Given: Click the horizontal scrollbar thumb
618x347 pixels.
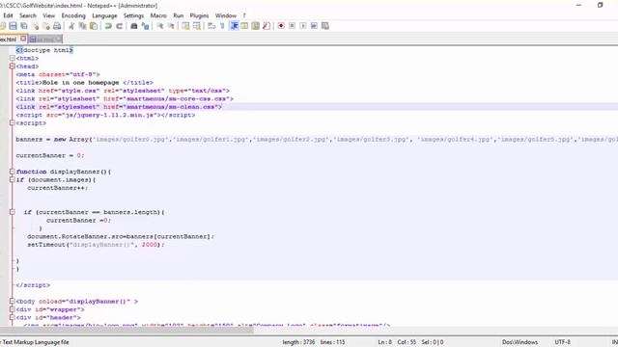Looking at the screenshot, I should 126,330.
